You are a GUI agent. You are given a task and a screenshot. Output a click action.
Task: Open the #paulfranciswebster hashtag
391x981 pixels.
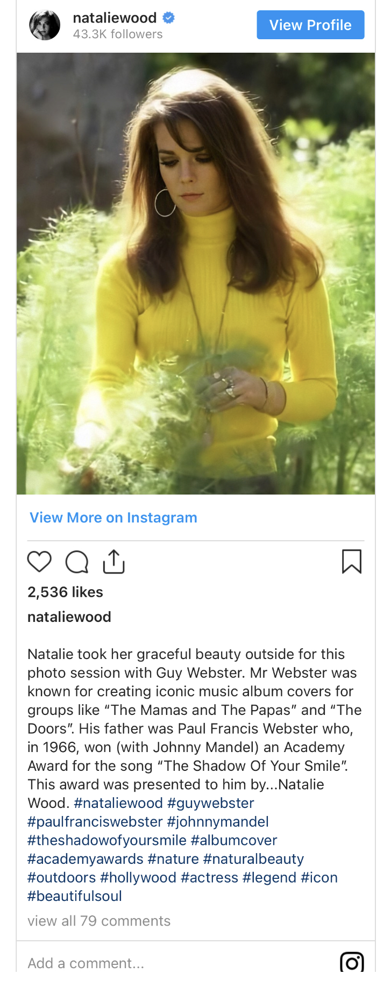click(x=95, y=822)
